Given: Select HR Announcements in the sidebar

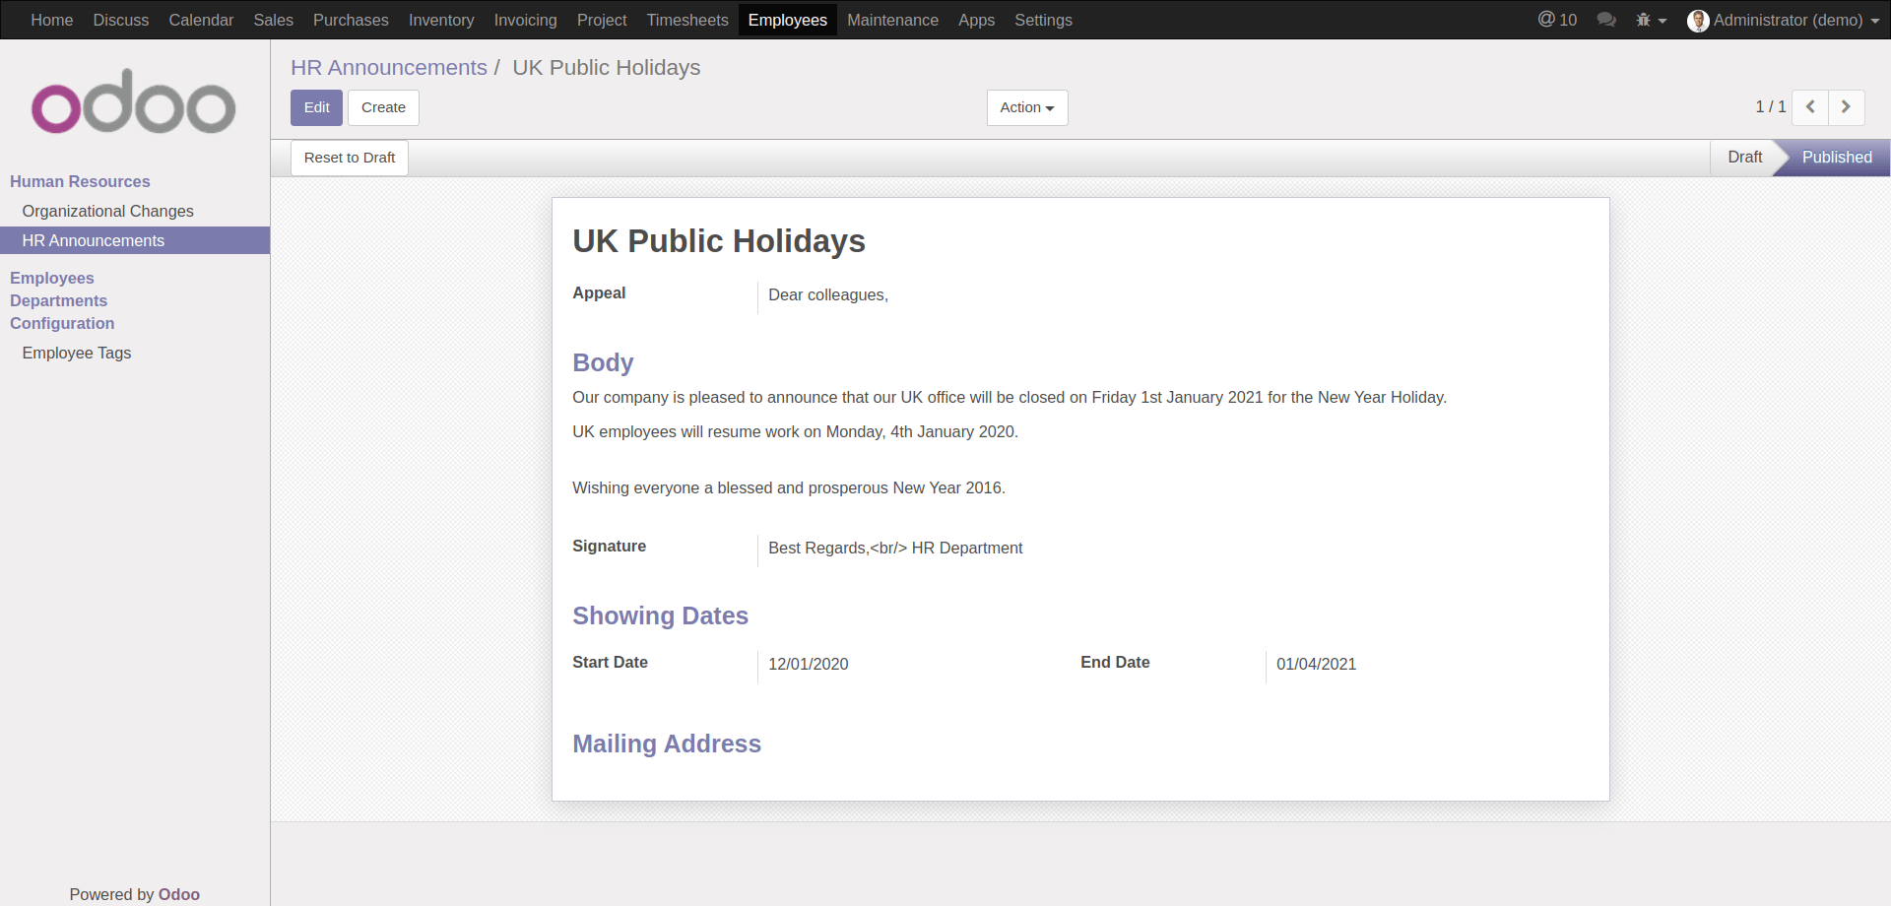Looking at the screenshot, I should point(94,240).
